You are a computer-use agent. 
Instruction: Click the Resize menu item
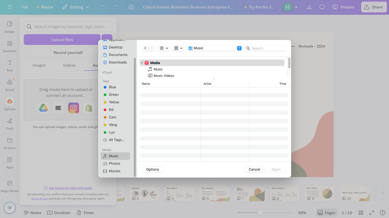pyautogui.click(x=44, y=7)
